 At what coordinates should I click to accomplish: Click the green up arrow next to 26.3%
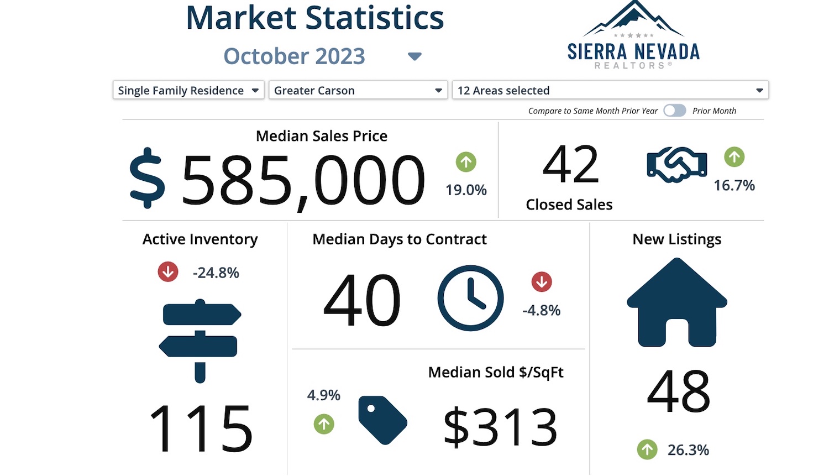(647, 450)
